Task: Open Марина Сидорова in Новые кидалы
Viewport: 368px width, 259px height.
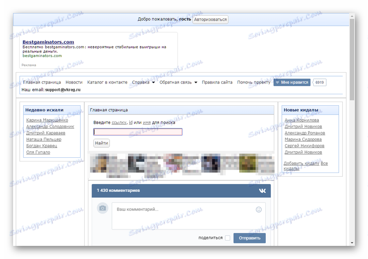Action: [x=303, y=139]
